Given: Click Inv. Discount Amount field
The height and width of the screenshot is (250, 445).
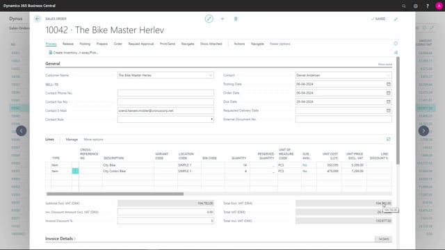Looking at the screenshot, I should pyautogui.click(x=165, y=212).
